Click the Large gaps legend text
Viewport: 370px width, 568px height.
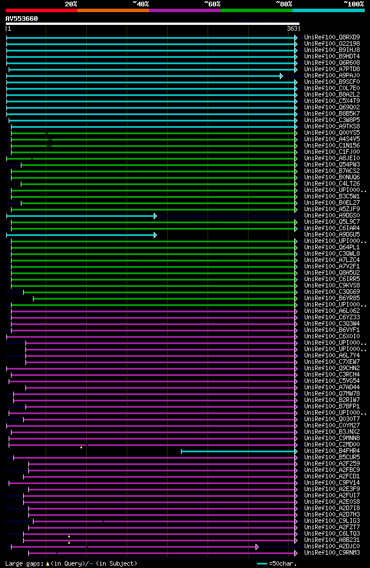pyautogui.click(x=71, y=563)
